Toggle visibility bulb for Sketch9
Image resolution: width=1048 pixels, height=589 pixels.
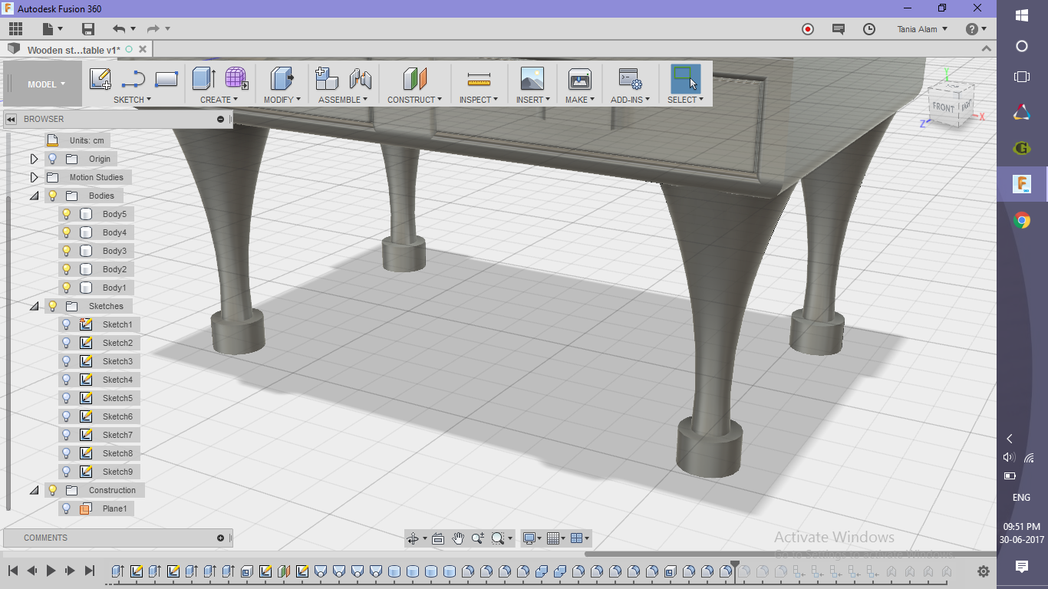tap(67, 472)
